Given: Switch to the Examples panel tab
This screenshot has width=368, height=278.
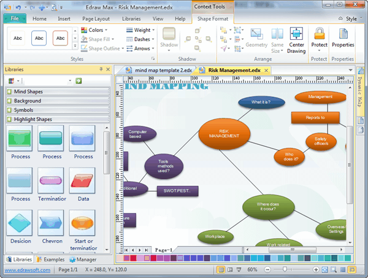Looking at the screenshot, I should tap(50, 260).
